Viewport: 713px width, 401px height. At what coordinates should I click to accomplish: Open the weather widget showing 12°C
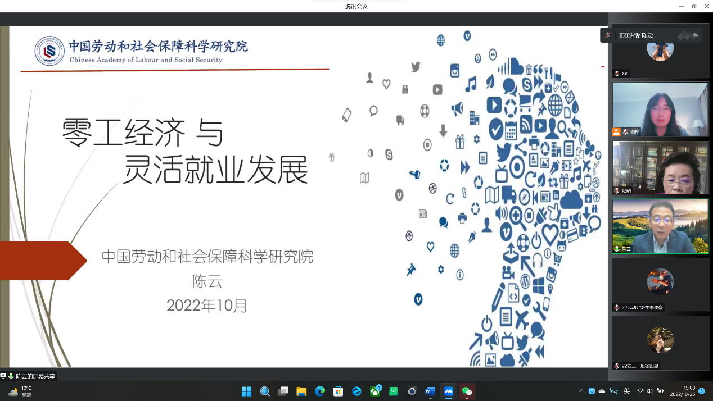point(20,391)
